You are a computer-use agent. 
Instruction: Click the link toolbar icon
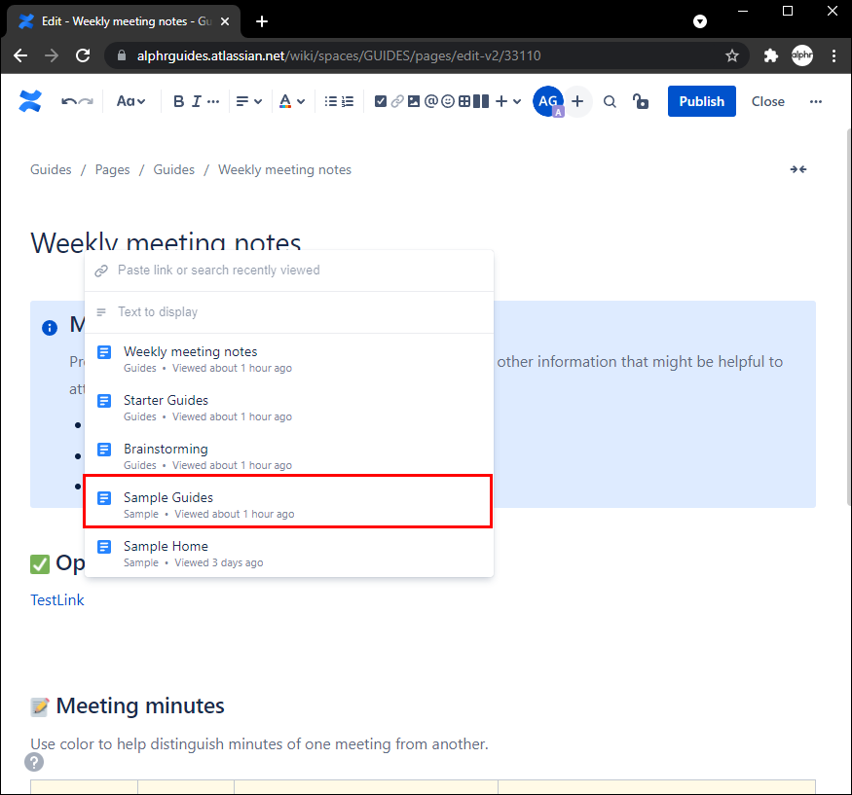click(x=397, y=101)
